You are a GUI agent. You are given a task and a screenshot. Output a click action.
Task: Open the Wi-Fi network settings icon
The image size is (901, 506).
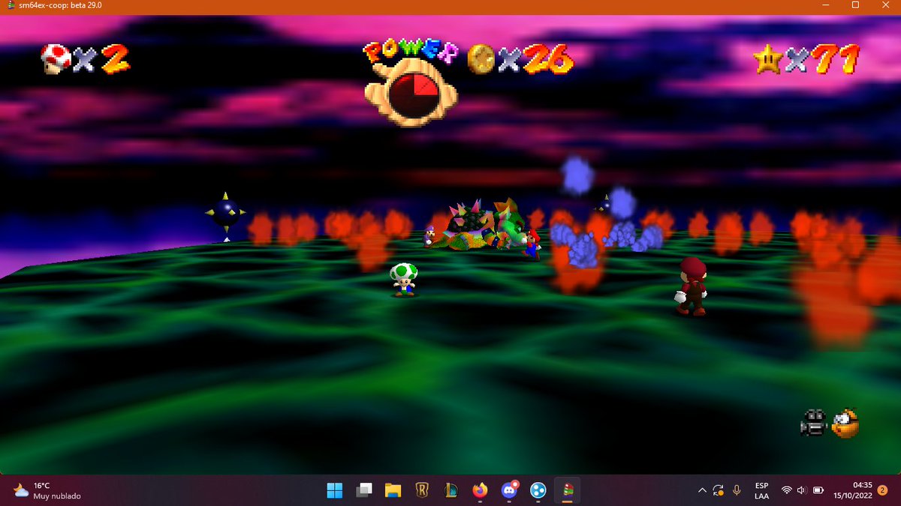(786, 490)
